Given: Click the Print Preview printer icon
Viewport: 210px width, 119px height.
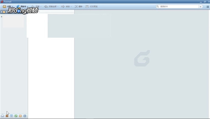Looking at the screenshot, I should click(87, 6).
